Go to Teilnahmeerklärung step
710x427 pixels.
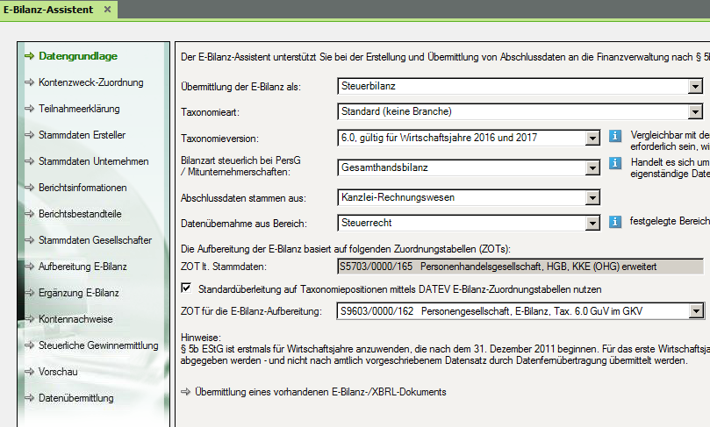79,109
